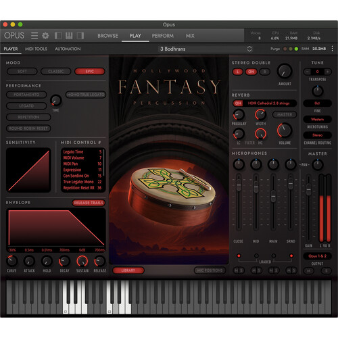Click the Reverb HC filter knob
This screenshot has width=338, height=338.
260,134
